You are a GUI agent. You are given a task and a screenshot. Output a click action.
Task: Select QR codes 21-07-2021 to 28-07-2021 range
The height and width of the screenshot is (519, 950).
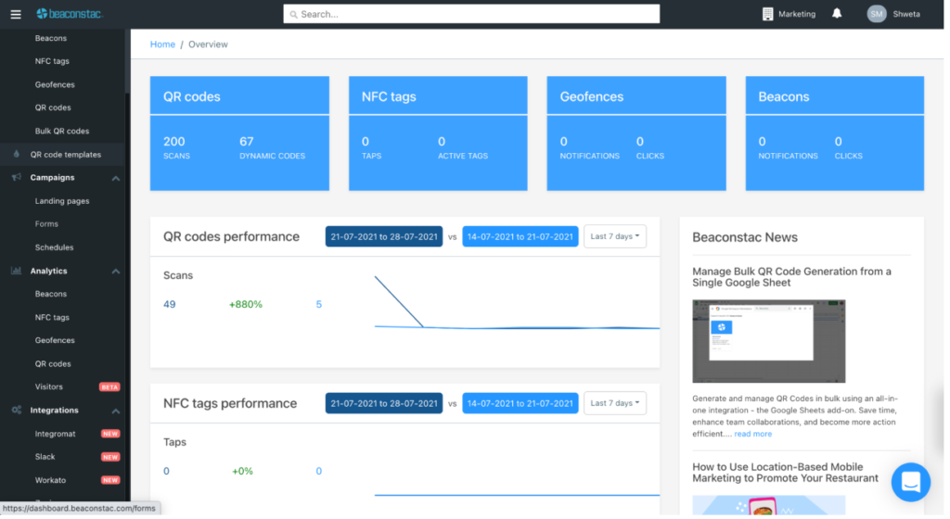[384, 237]
